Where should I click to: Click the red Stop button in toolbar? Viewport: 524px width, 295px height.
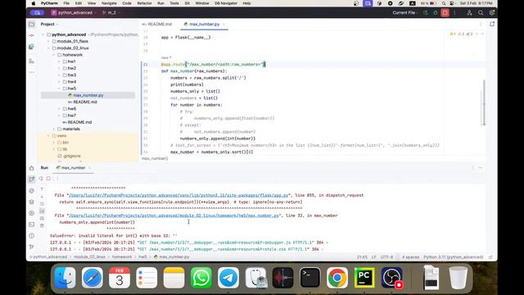pos(445,13)
